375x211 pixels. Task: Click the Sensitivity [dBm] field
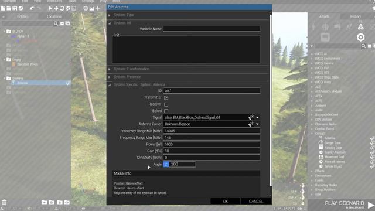point(212,158)
